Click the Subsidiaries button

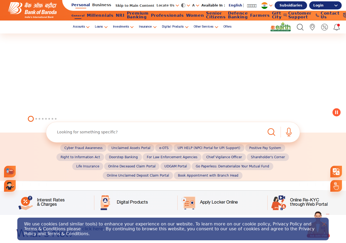click(291, 5)
